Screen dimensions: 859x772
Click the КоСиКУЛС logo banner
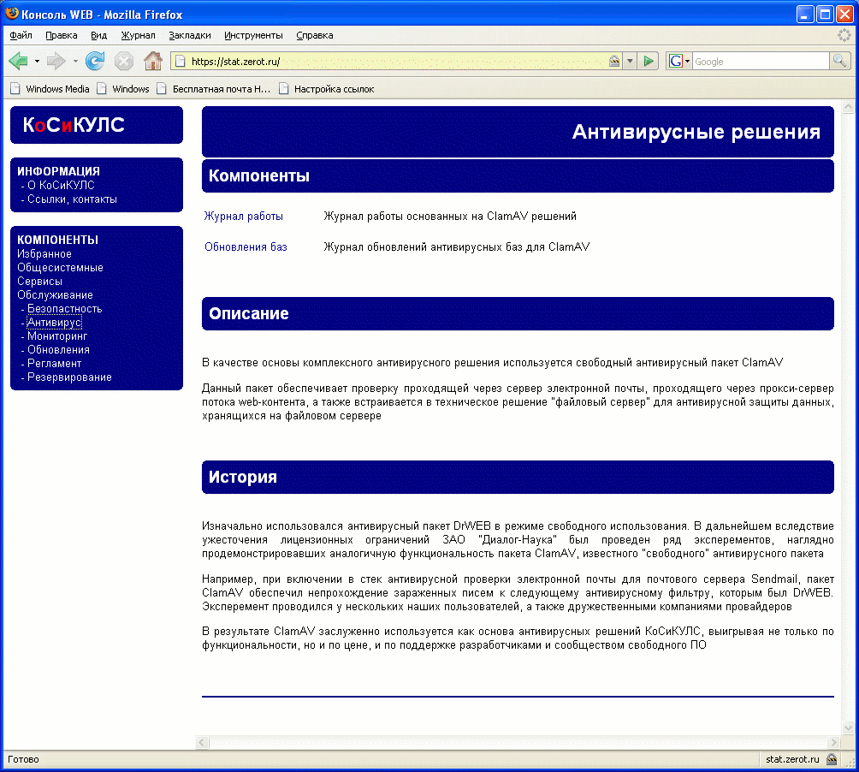(97, 125)
